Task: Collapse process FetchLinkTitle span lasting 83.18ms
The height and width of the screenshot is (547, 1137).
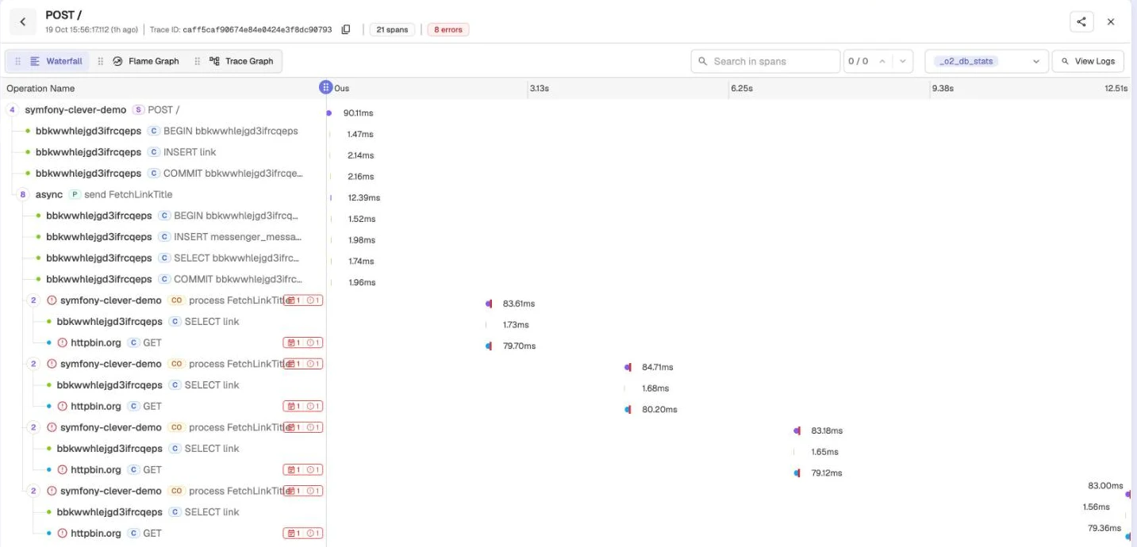Action: pos(33,427)
